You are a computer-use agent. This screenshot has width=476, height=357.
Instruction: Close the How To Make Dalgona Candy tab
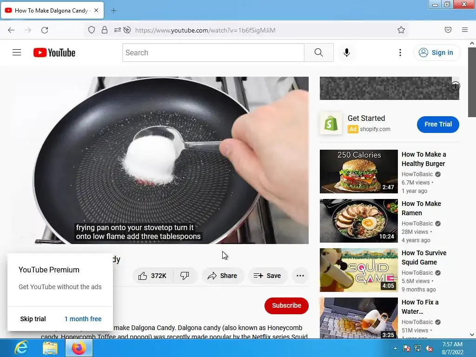[96, 10]
